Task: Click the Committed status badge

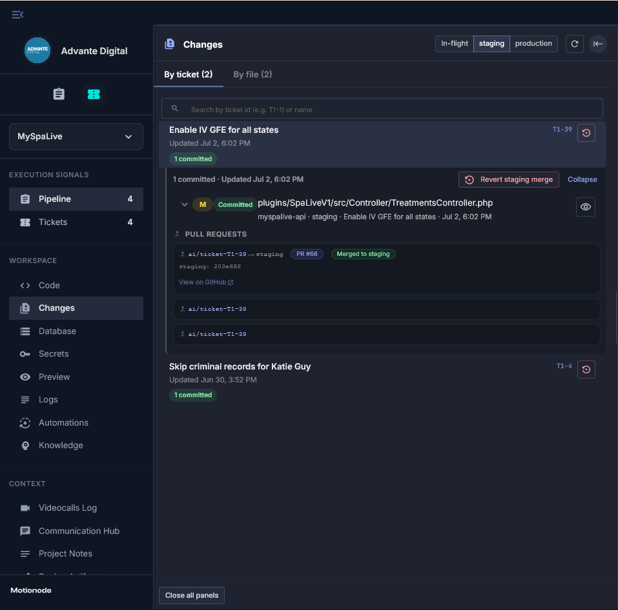Action: (235, 204)
